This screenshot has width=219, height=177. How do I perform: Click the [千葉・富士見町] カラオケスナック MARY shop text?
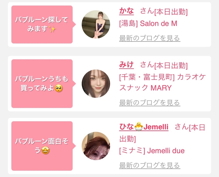162,82
